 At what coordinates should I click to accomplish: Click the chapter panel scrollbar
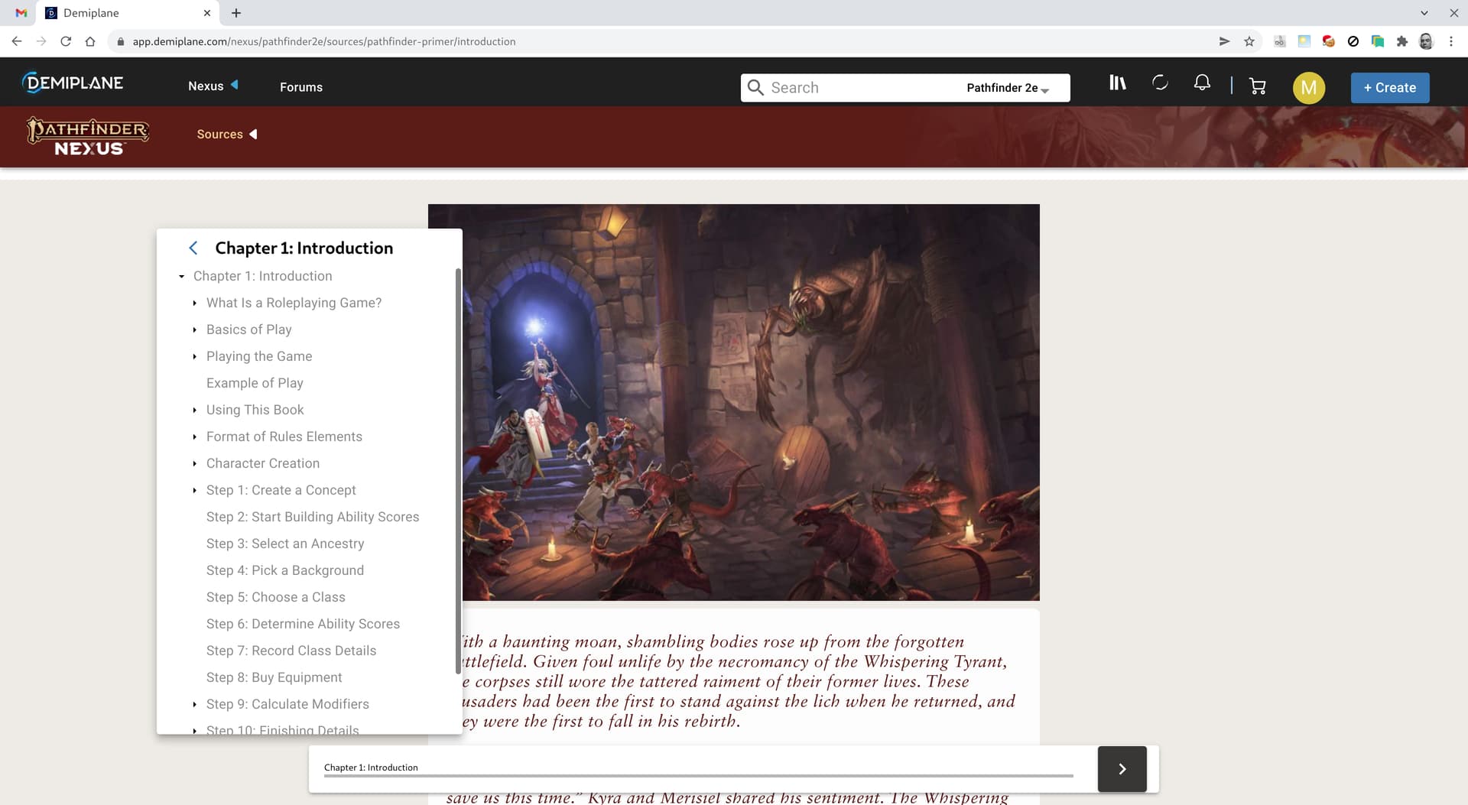[x=458, y=471]
